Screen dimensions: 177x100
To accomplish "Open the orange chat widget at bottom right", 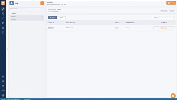I will click(x=173, y=96).
